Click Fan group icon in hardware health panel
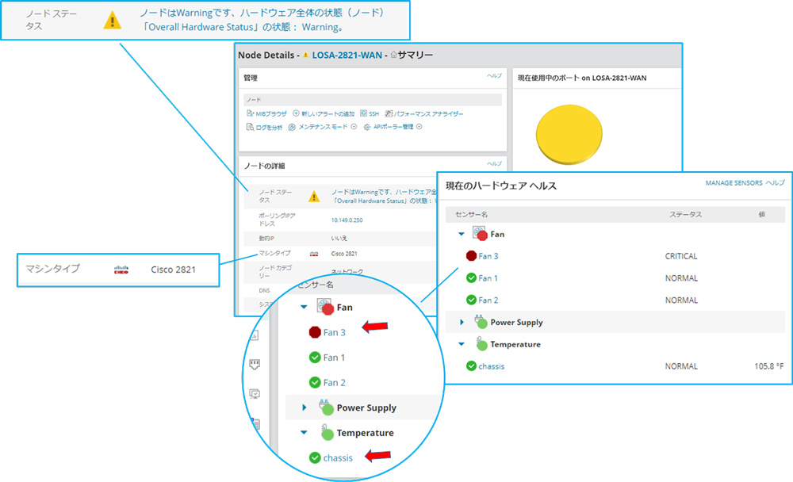This screenshot has height=482, width=793. pyautogui.click(x=480, y=233)
